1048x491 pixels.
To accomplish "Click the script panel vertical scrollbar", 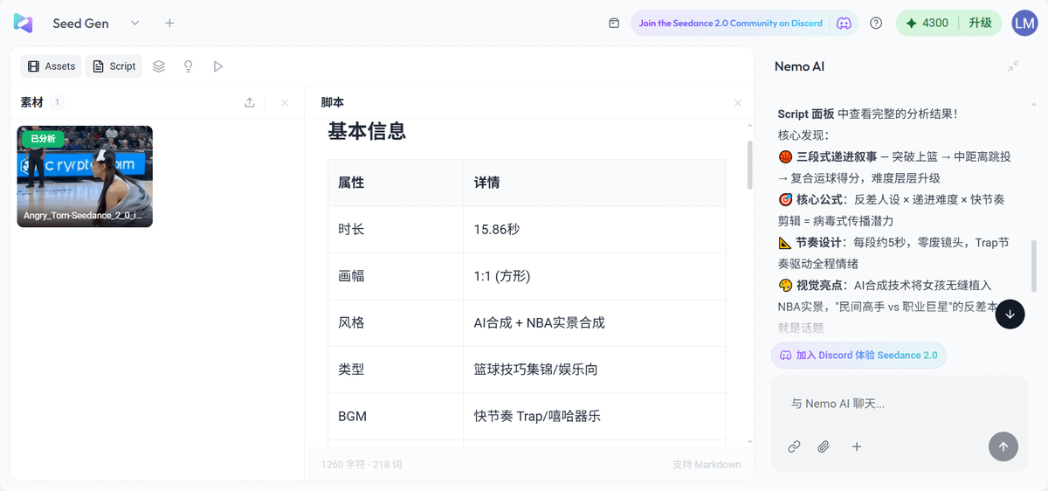I will [749, 164].
